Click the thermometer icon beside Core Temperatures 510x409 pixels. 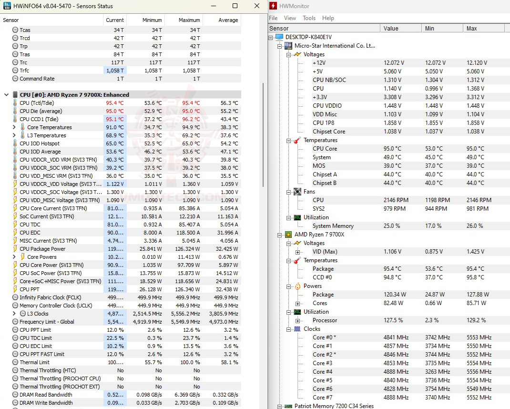(x=22, y=127)
